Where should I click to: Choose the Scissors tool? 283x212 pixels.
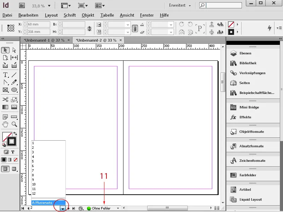[x=5, y=100]
